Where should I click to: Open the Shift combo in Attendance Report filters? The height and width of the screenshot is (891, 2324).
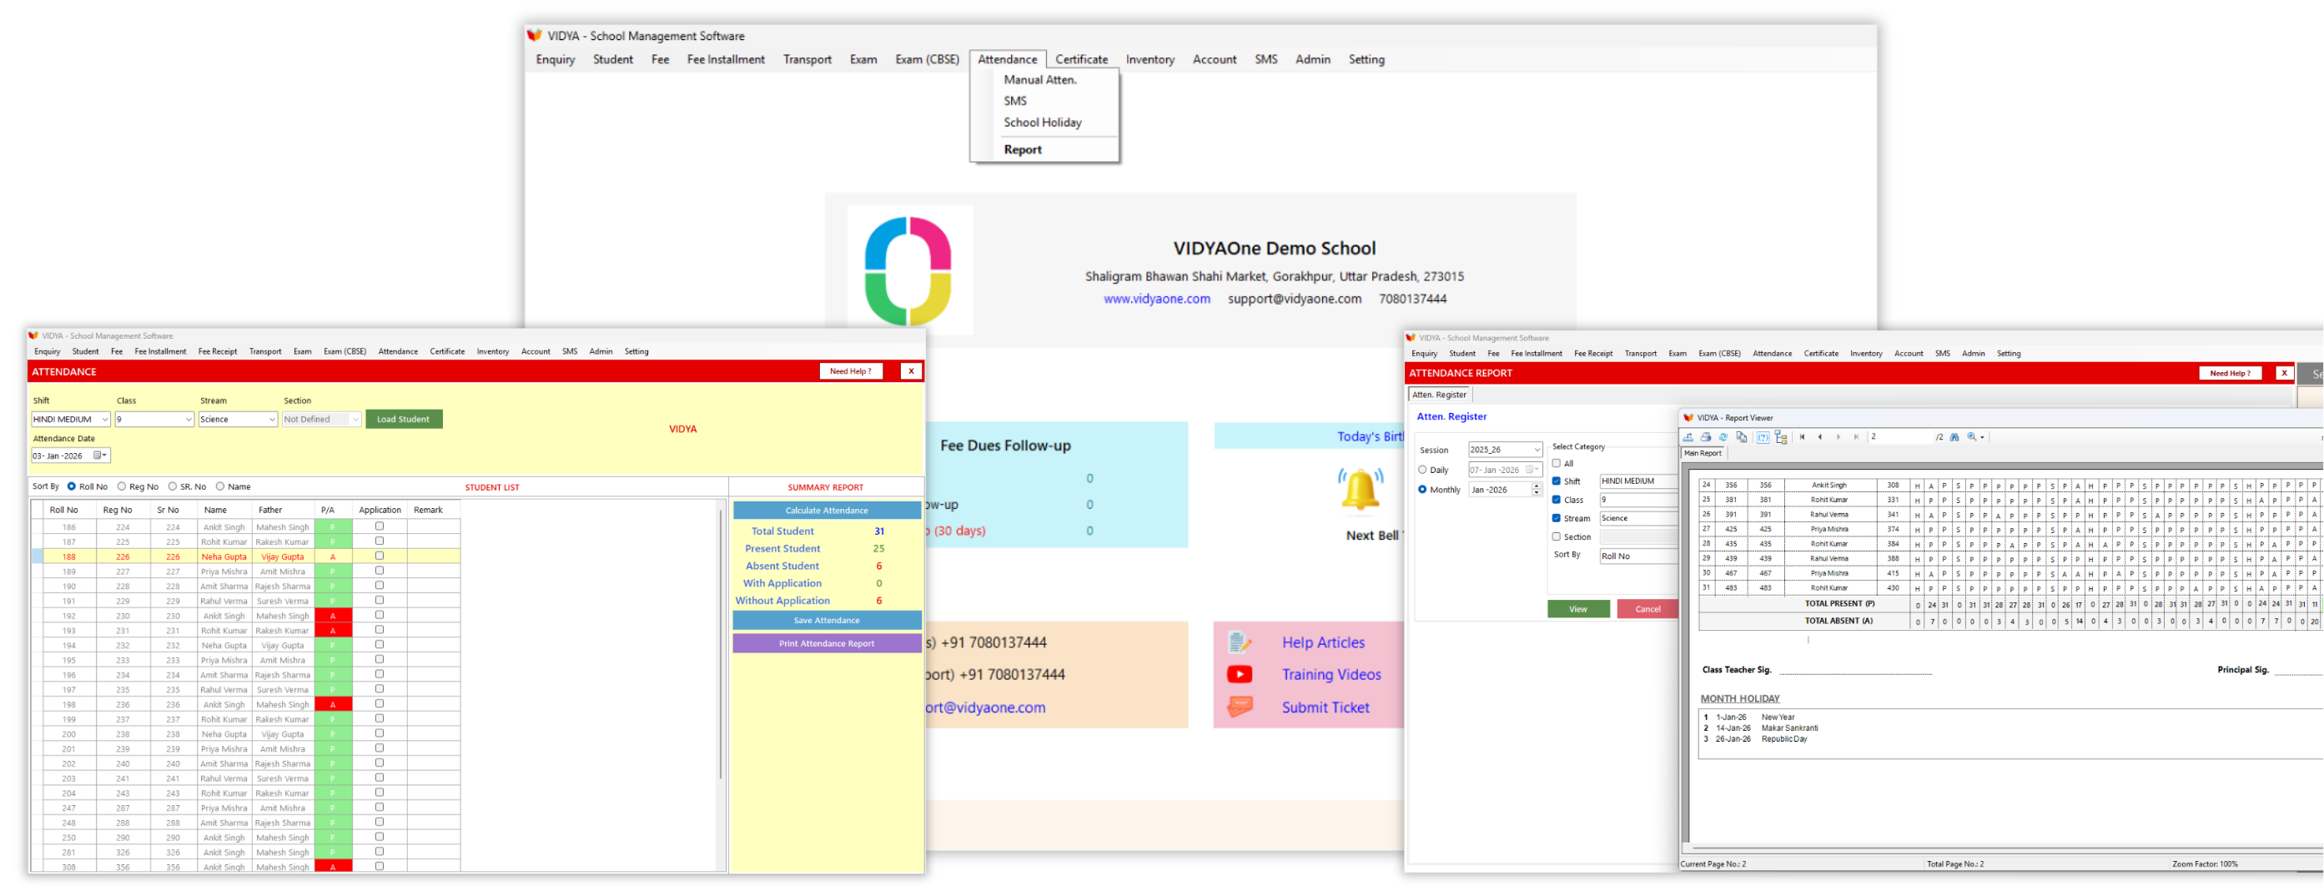[1638, 482]
